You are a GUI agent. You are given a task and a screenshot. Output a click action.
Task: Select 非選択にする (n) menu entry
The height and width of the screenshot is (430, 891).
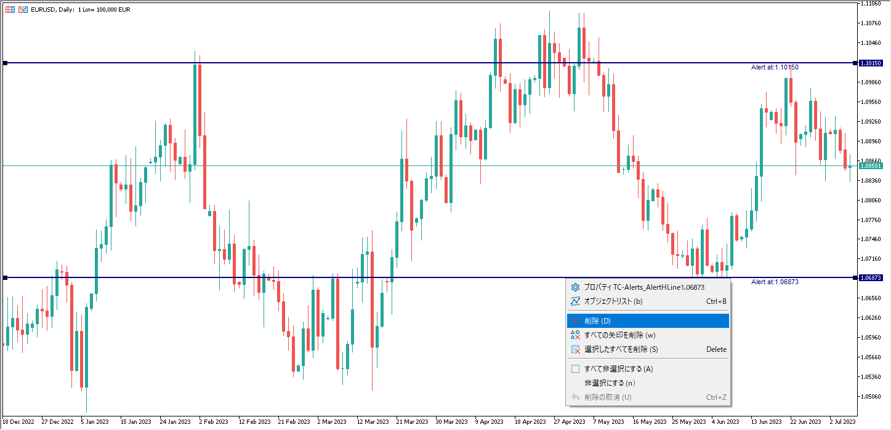tap(648, 383)
